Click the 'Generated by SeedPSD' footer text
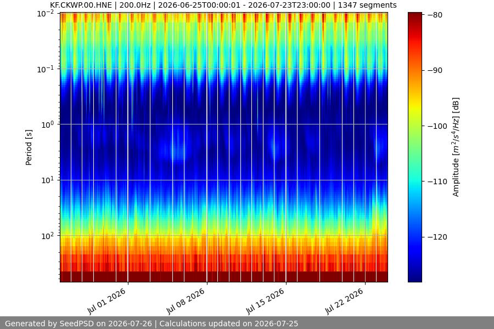494x329 pixels. [x=151, y=324]
